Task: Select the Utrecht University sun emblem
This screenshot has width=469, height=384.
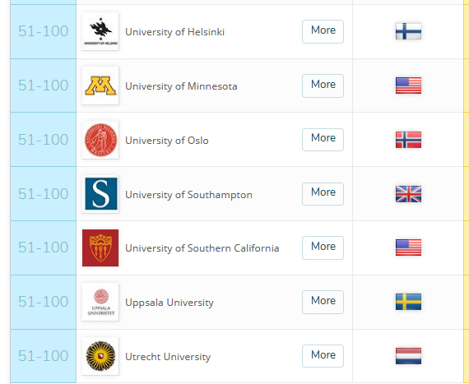Action: coord(100,356)
